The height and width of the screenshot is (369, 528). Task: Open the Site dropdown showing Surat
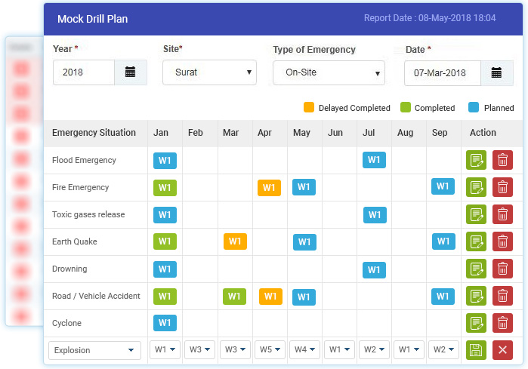(x=209, y=73)
